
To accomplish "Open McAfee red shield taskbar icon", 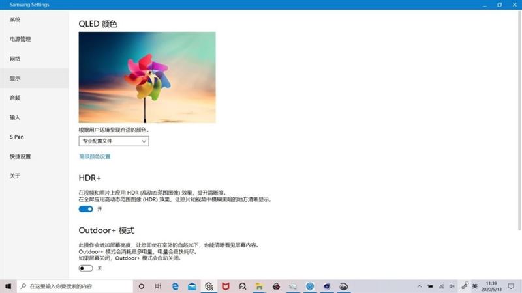I will [226, 286].
